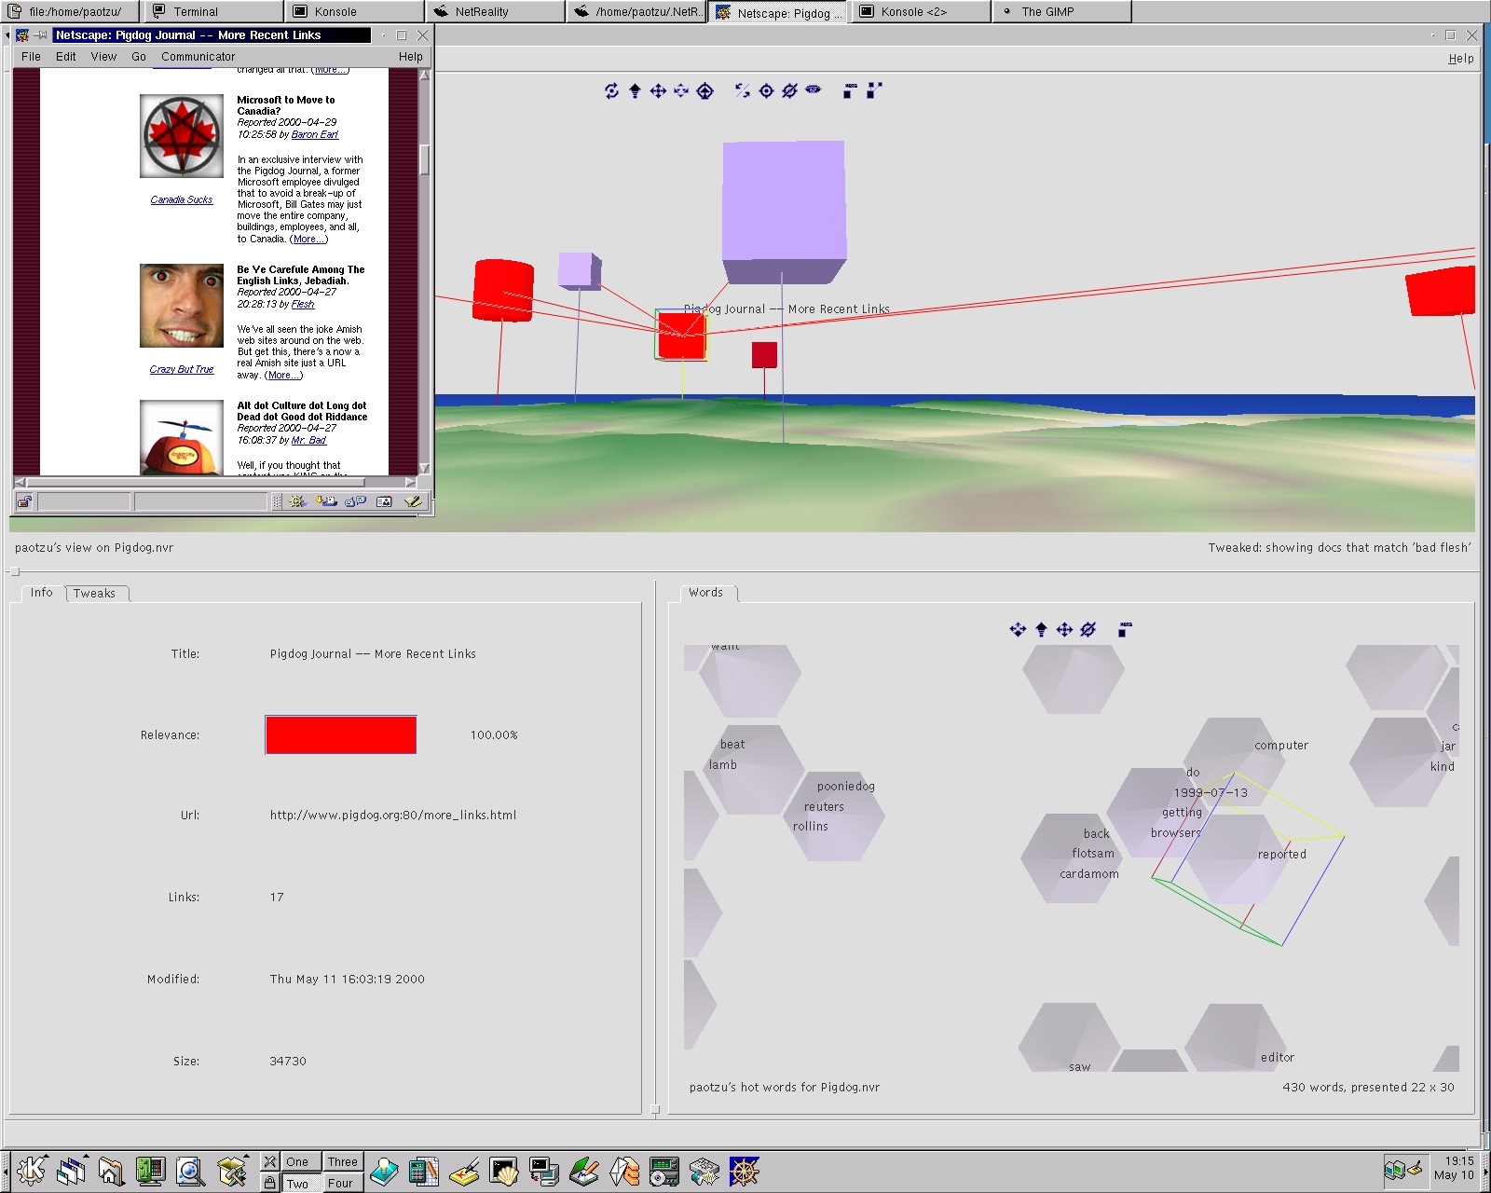Open Netscape Inbox from the component bar

326,501
